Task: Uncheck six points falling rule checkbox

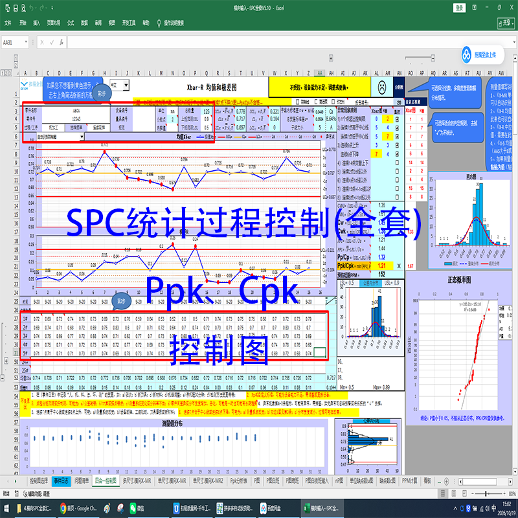Action: click(397, 154)
